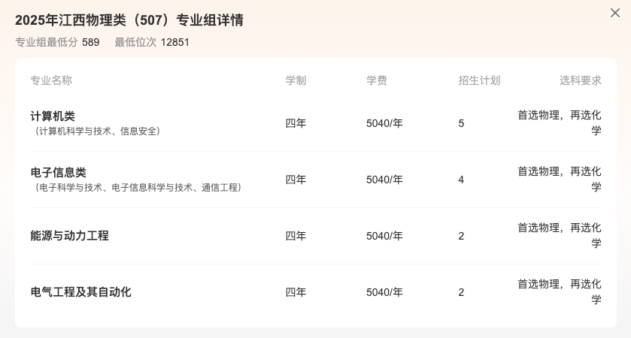Click the 选科要求 column header
631x338 pixels.
581,80
